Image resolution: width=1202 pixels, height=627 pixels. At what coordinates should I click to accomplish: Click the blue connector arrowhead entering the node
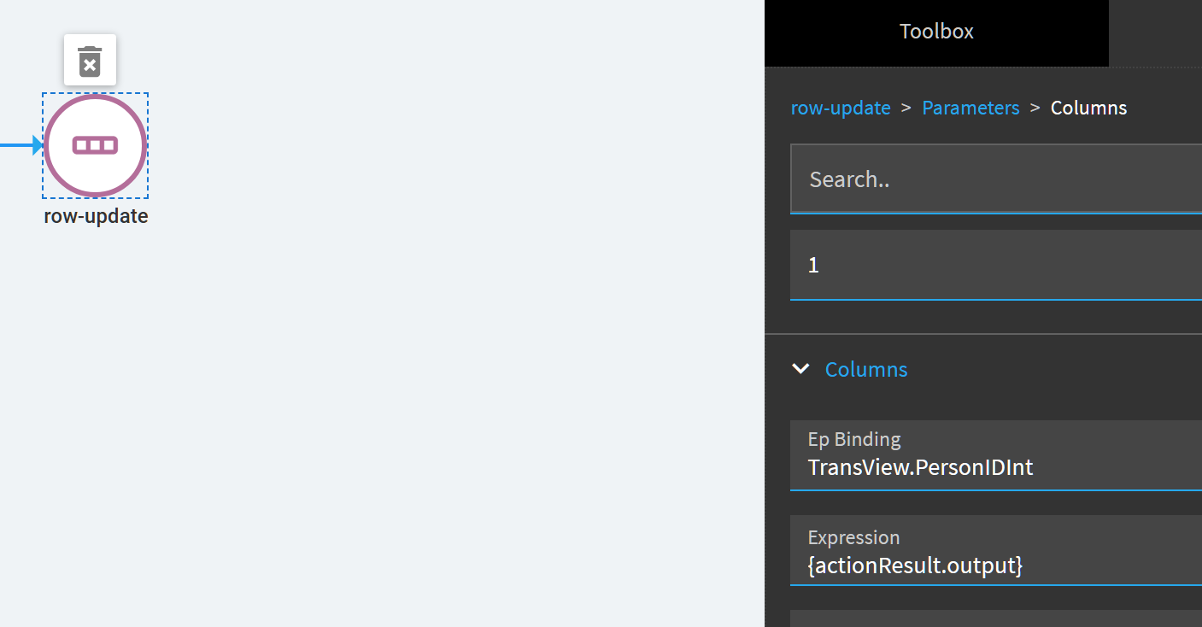coord(38,145)
